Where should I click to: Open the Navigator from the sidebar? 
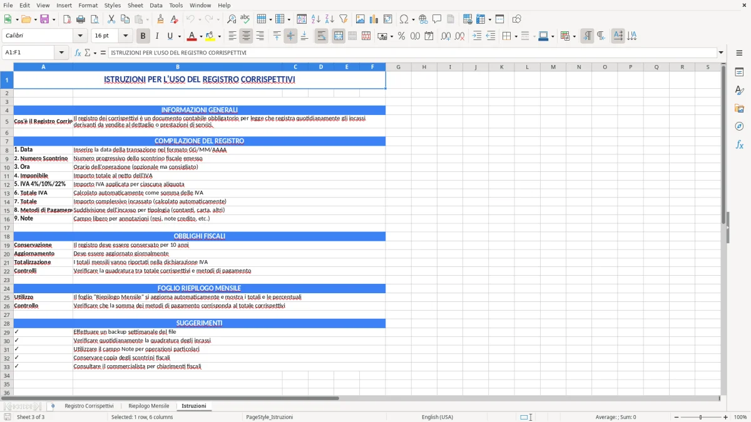click(x=740, y=126)
